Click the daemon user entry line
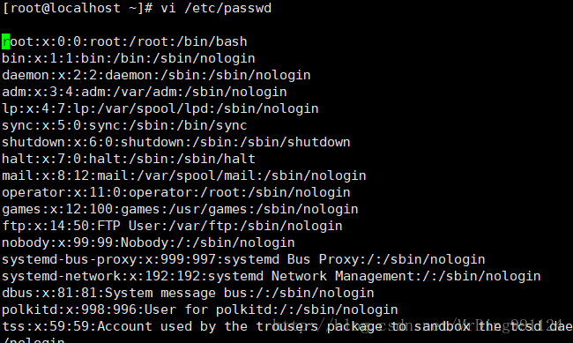Viewport: 573px width, 343px height. point(156,75)
